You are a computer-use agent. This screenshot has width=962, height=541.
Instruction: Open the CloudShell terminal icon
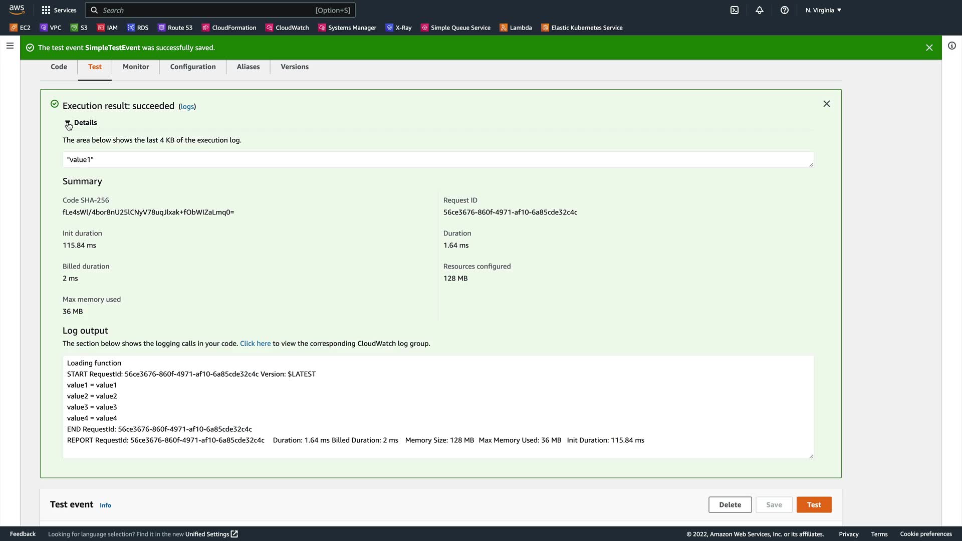[735, 10]
